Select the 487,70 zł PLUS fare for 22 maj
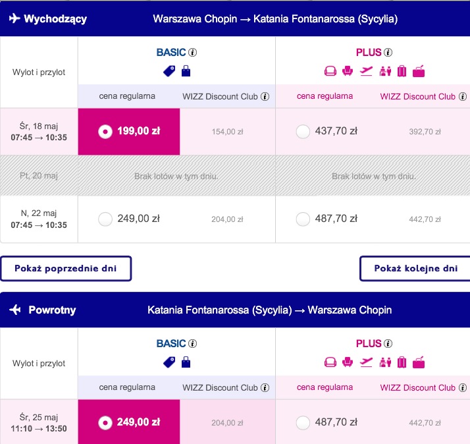 tap(303, 219)
